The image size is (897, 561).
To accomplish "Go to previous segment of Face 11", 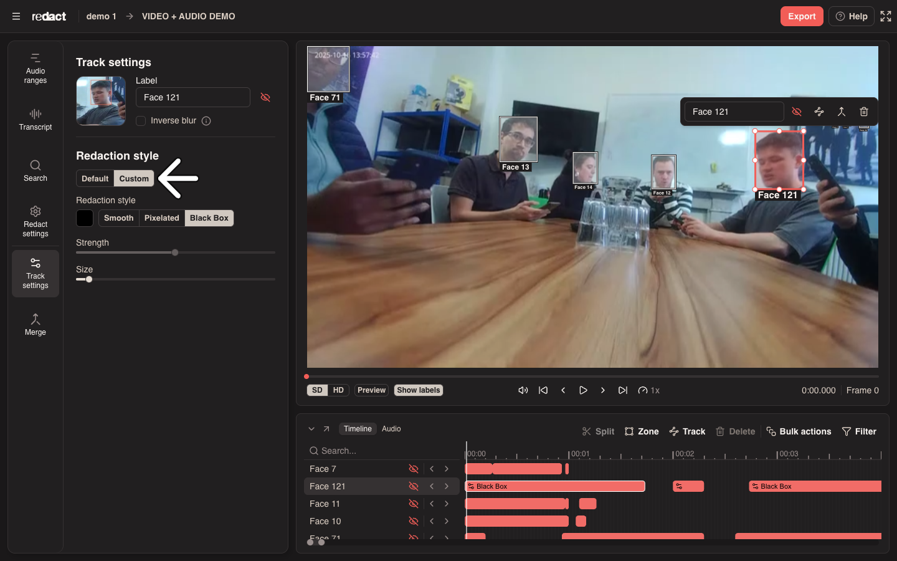I will (x=432, y=504).
